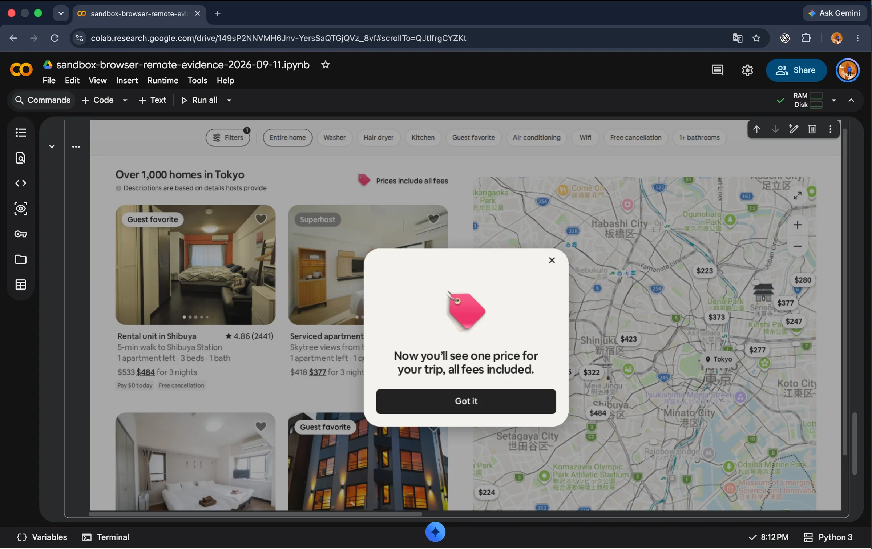The height and width of the screenshot is (549, 872).
Task: Open the RAM and Disk runtime dropdown
Action: click(x=833, y=100)
